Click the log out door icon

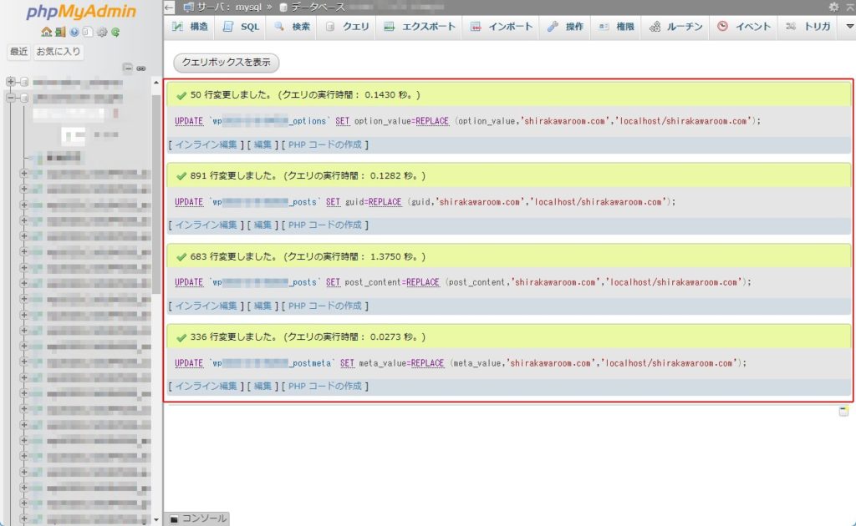pos(60,33)
